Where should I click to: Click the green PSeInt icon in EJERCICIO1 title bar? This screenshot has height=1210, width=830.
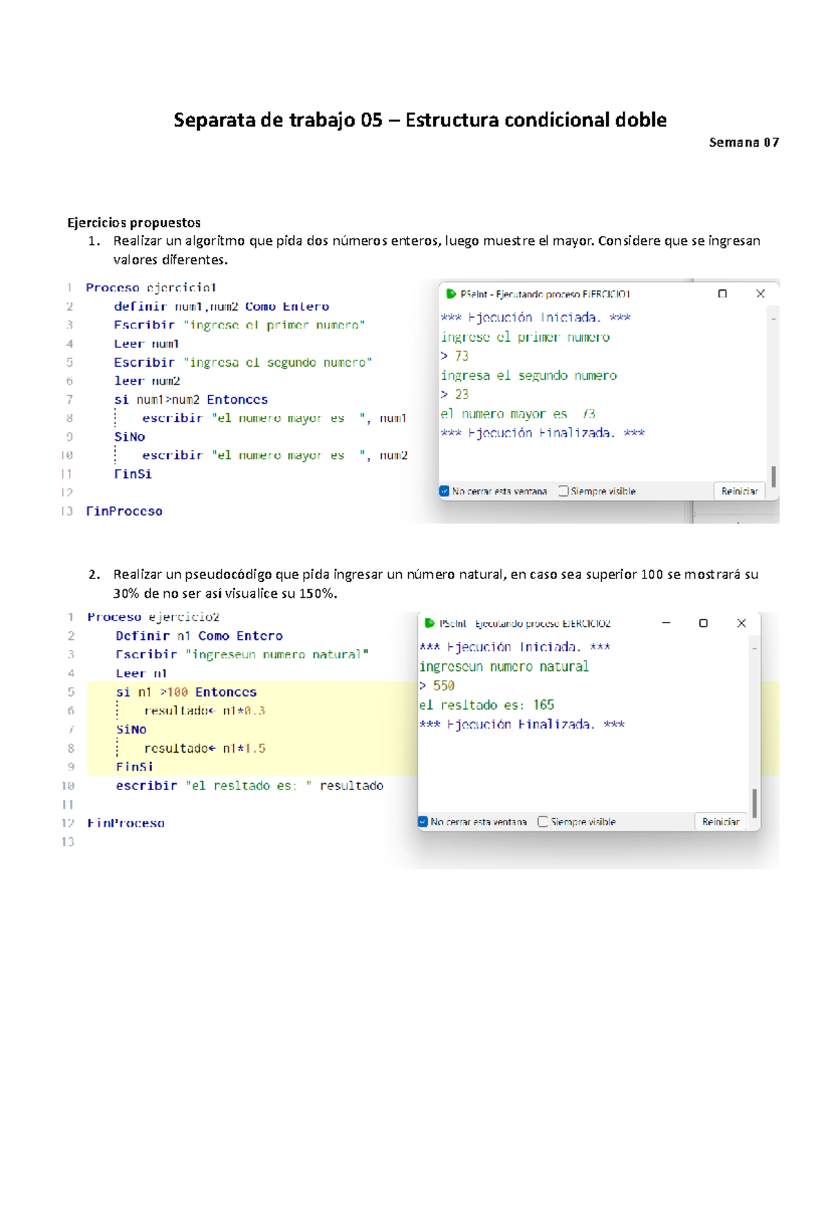pos(451,294)
